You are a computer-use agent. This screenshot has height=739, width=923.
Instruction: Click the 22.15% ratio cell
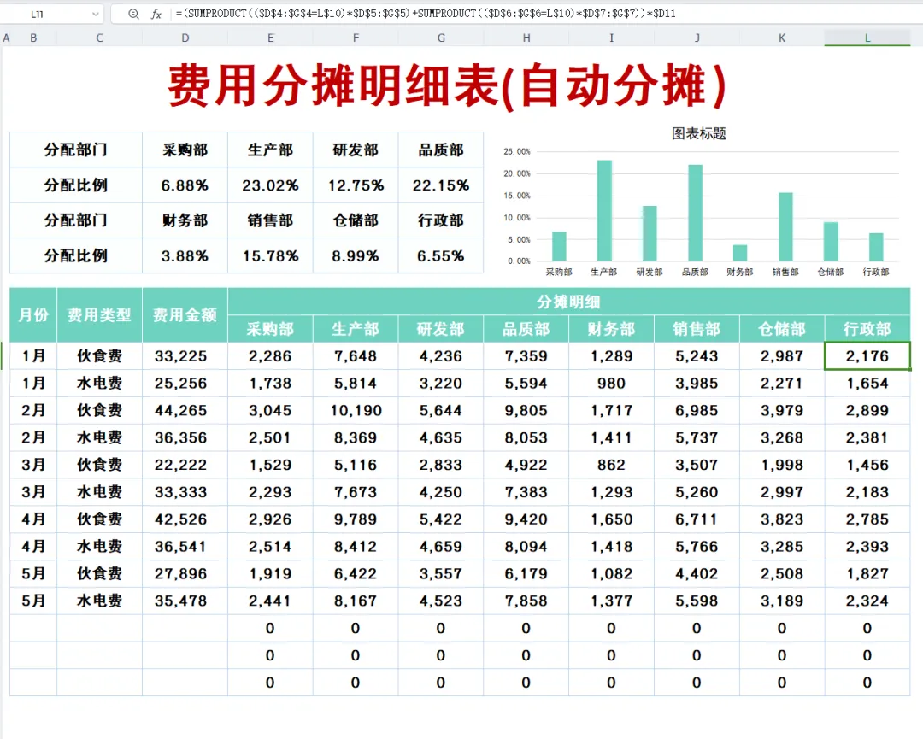[441, 185]
